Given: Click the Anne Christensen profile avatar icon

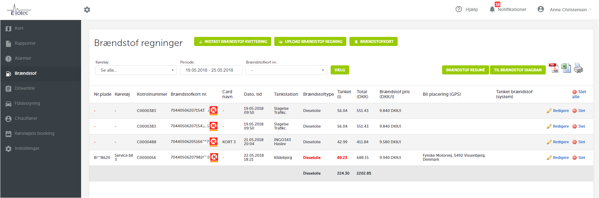Looking at the screenshot, I should coord(541,9).
